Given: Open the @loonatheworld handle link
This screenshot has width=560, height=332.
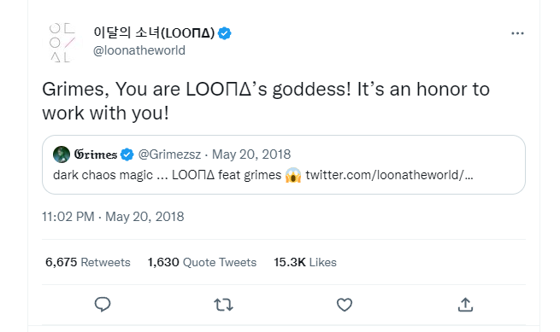Looking at the screenshot, I should [139, 50].
